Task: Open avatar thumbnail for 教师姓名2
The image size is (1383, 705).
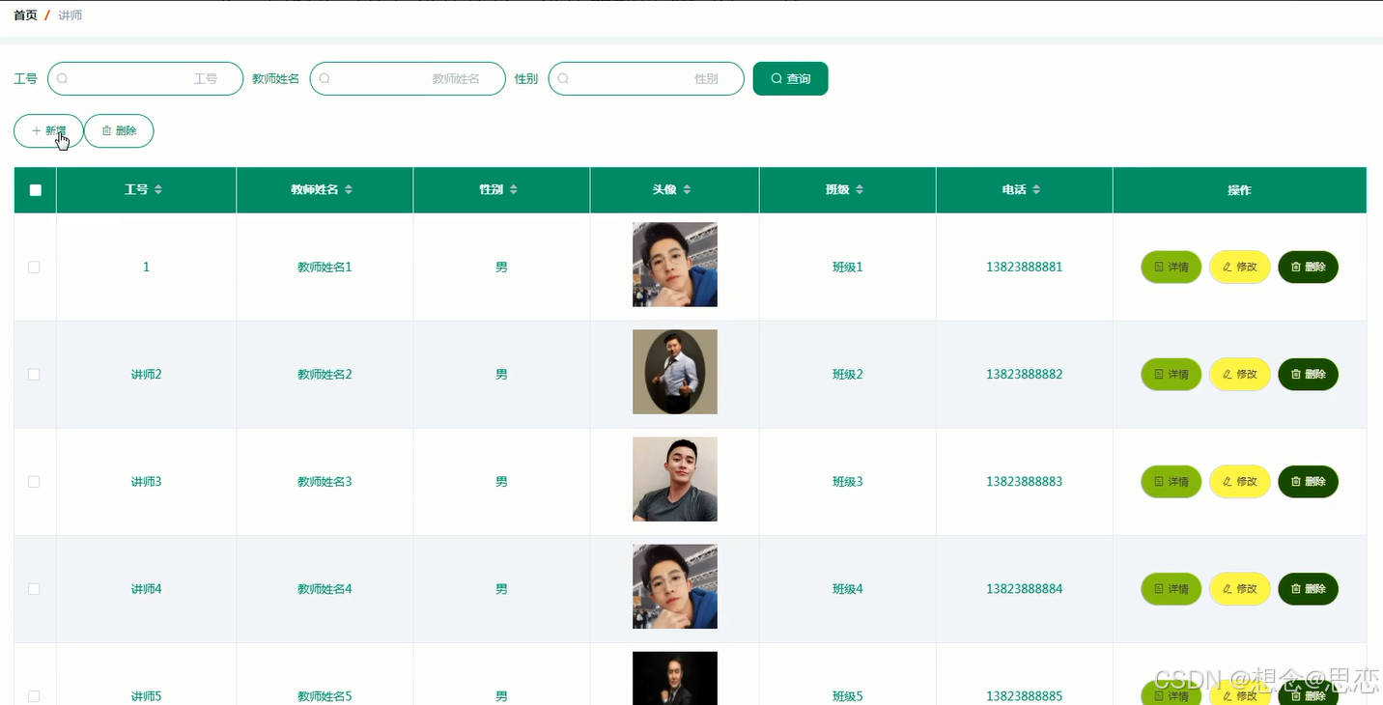Action: coord(675,372)
